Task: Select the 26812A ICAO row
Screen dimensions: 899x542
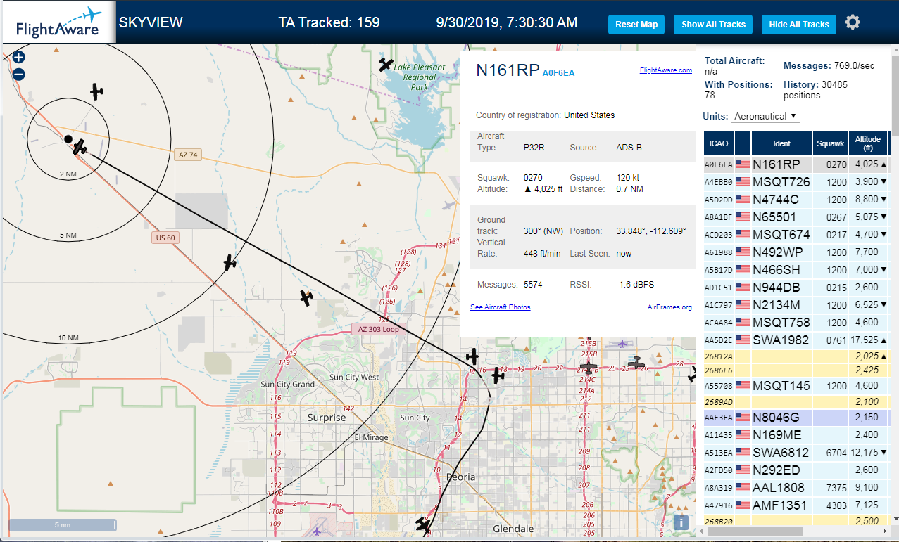Action: pyautogui.click(x=796, y=356)
